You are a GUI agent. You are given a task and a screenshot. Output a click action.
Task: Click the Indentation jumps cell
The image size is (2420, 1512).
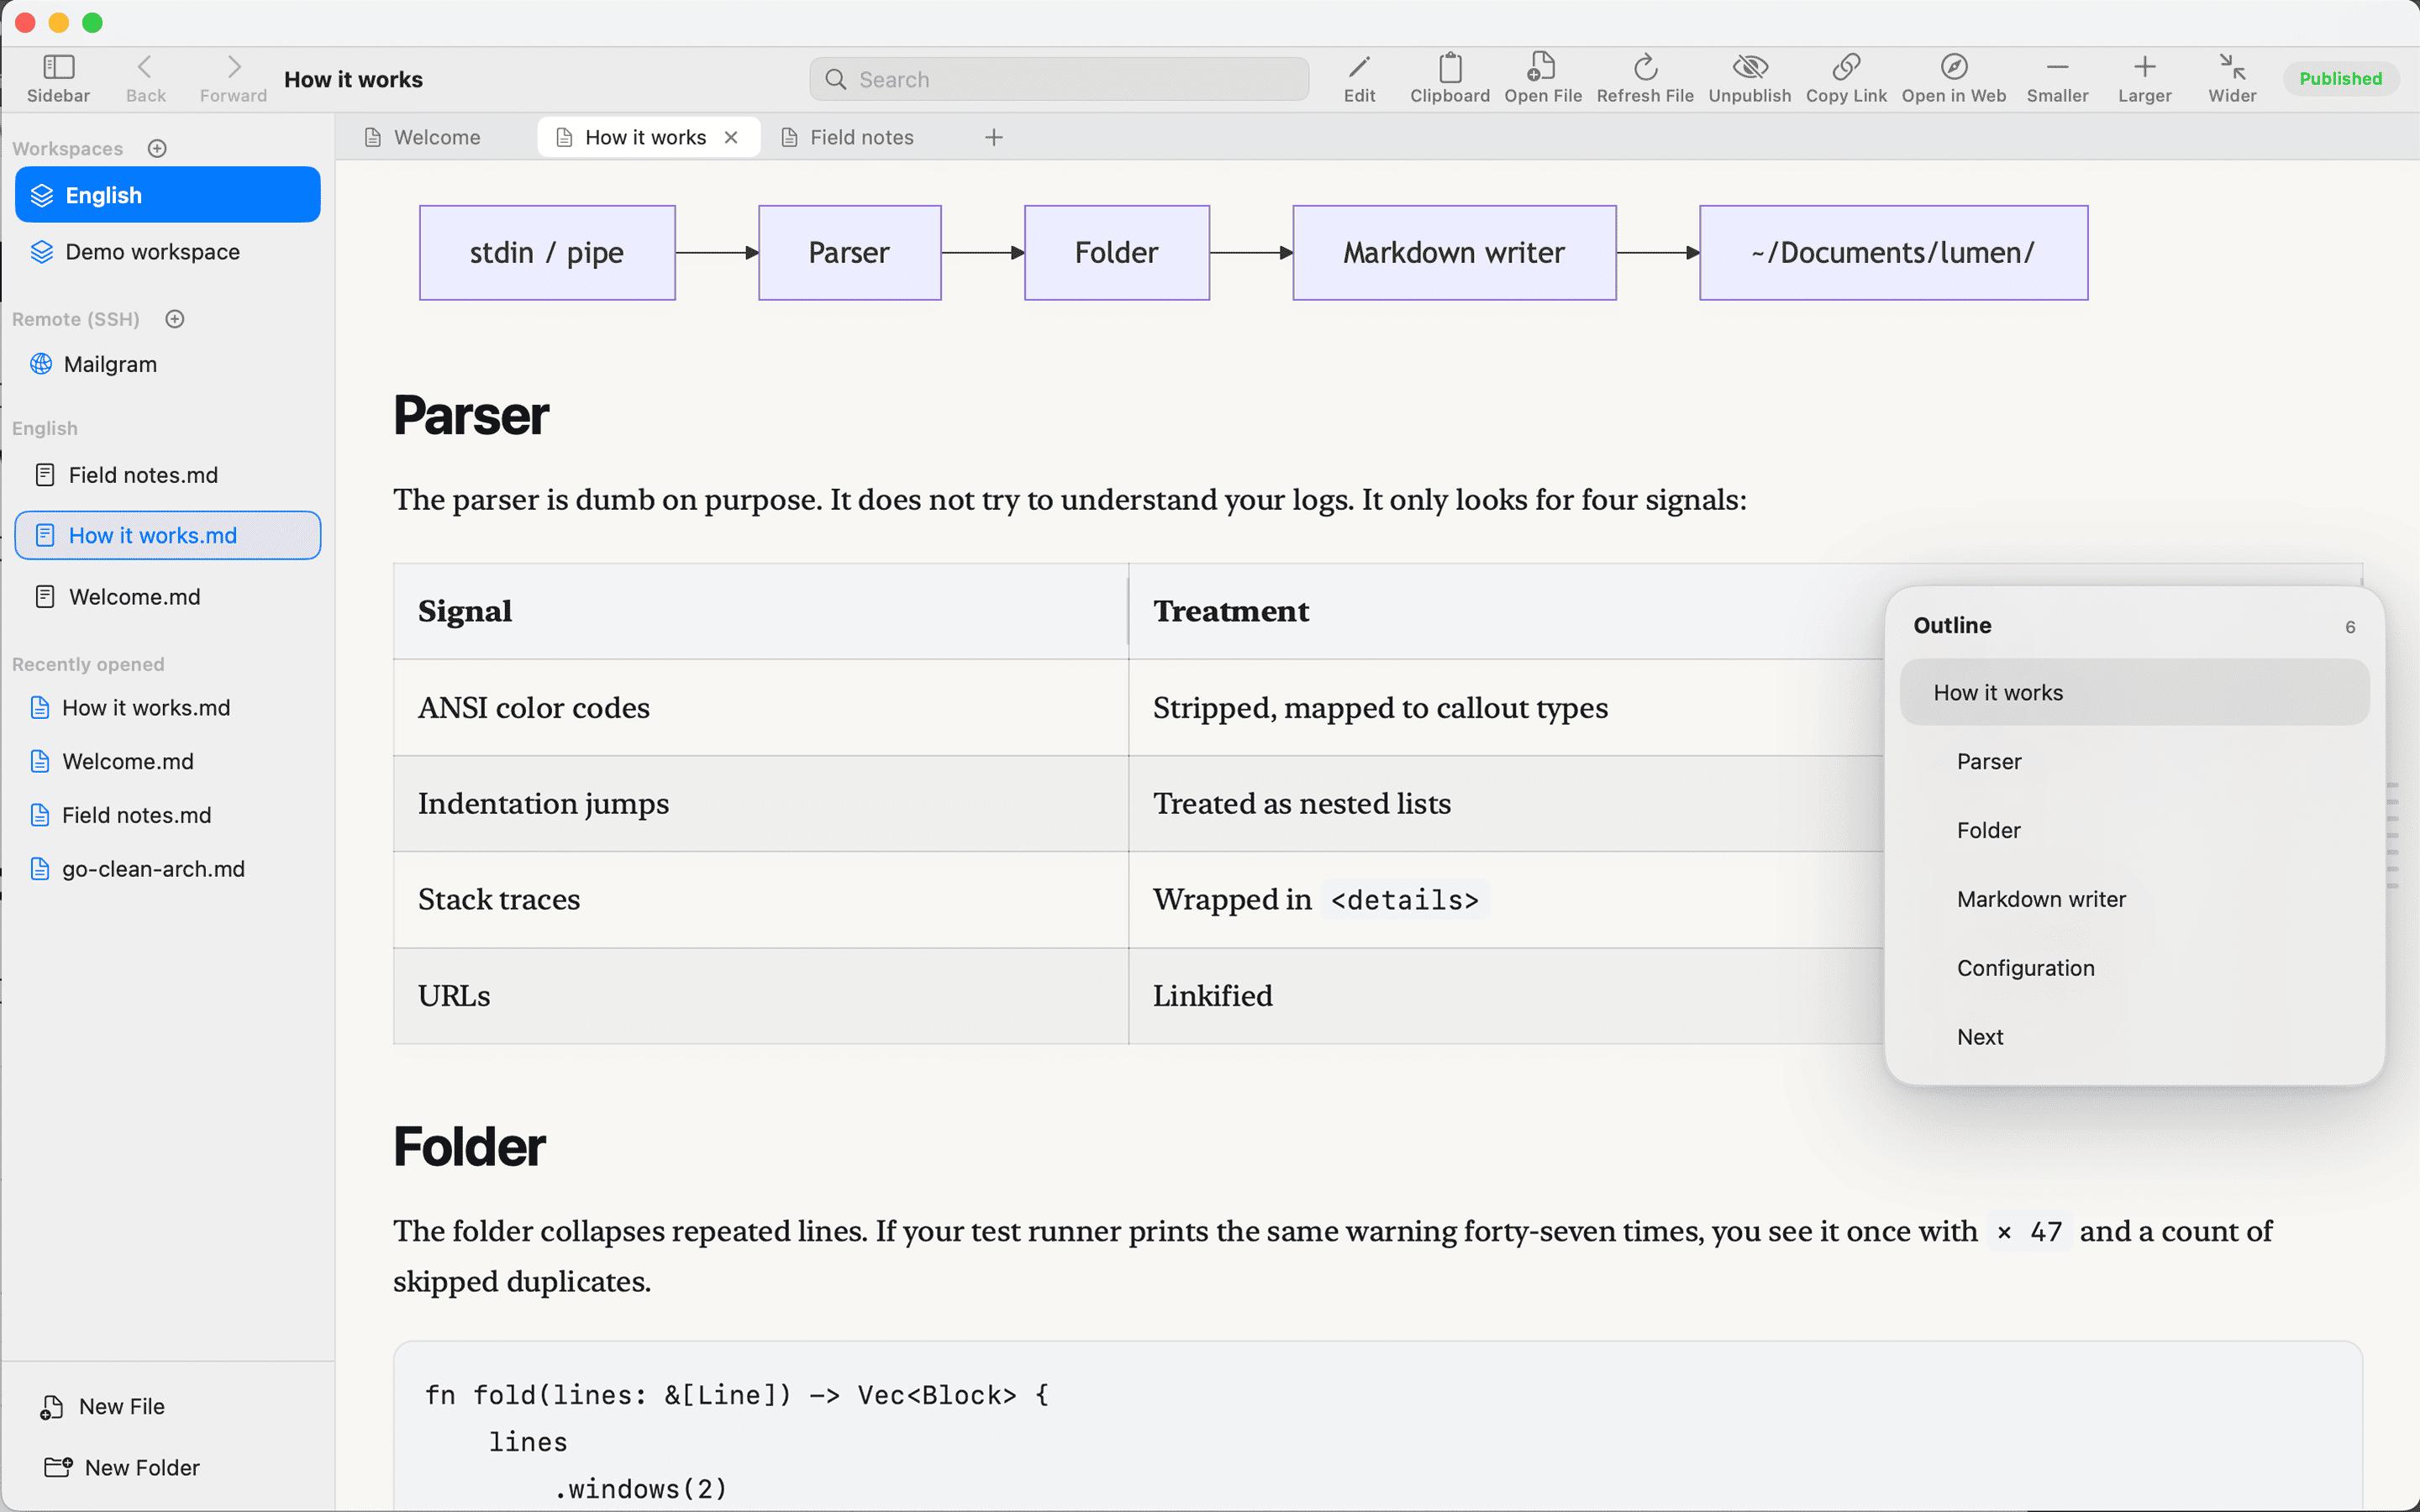click(x=761, y=803)
